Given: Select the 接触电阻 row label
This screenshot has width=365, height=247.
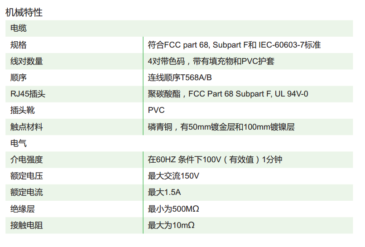Looking at the screenshot, I should point(27,225).
